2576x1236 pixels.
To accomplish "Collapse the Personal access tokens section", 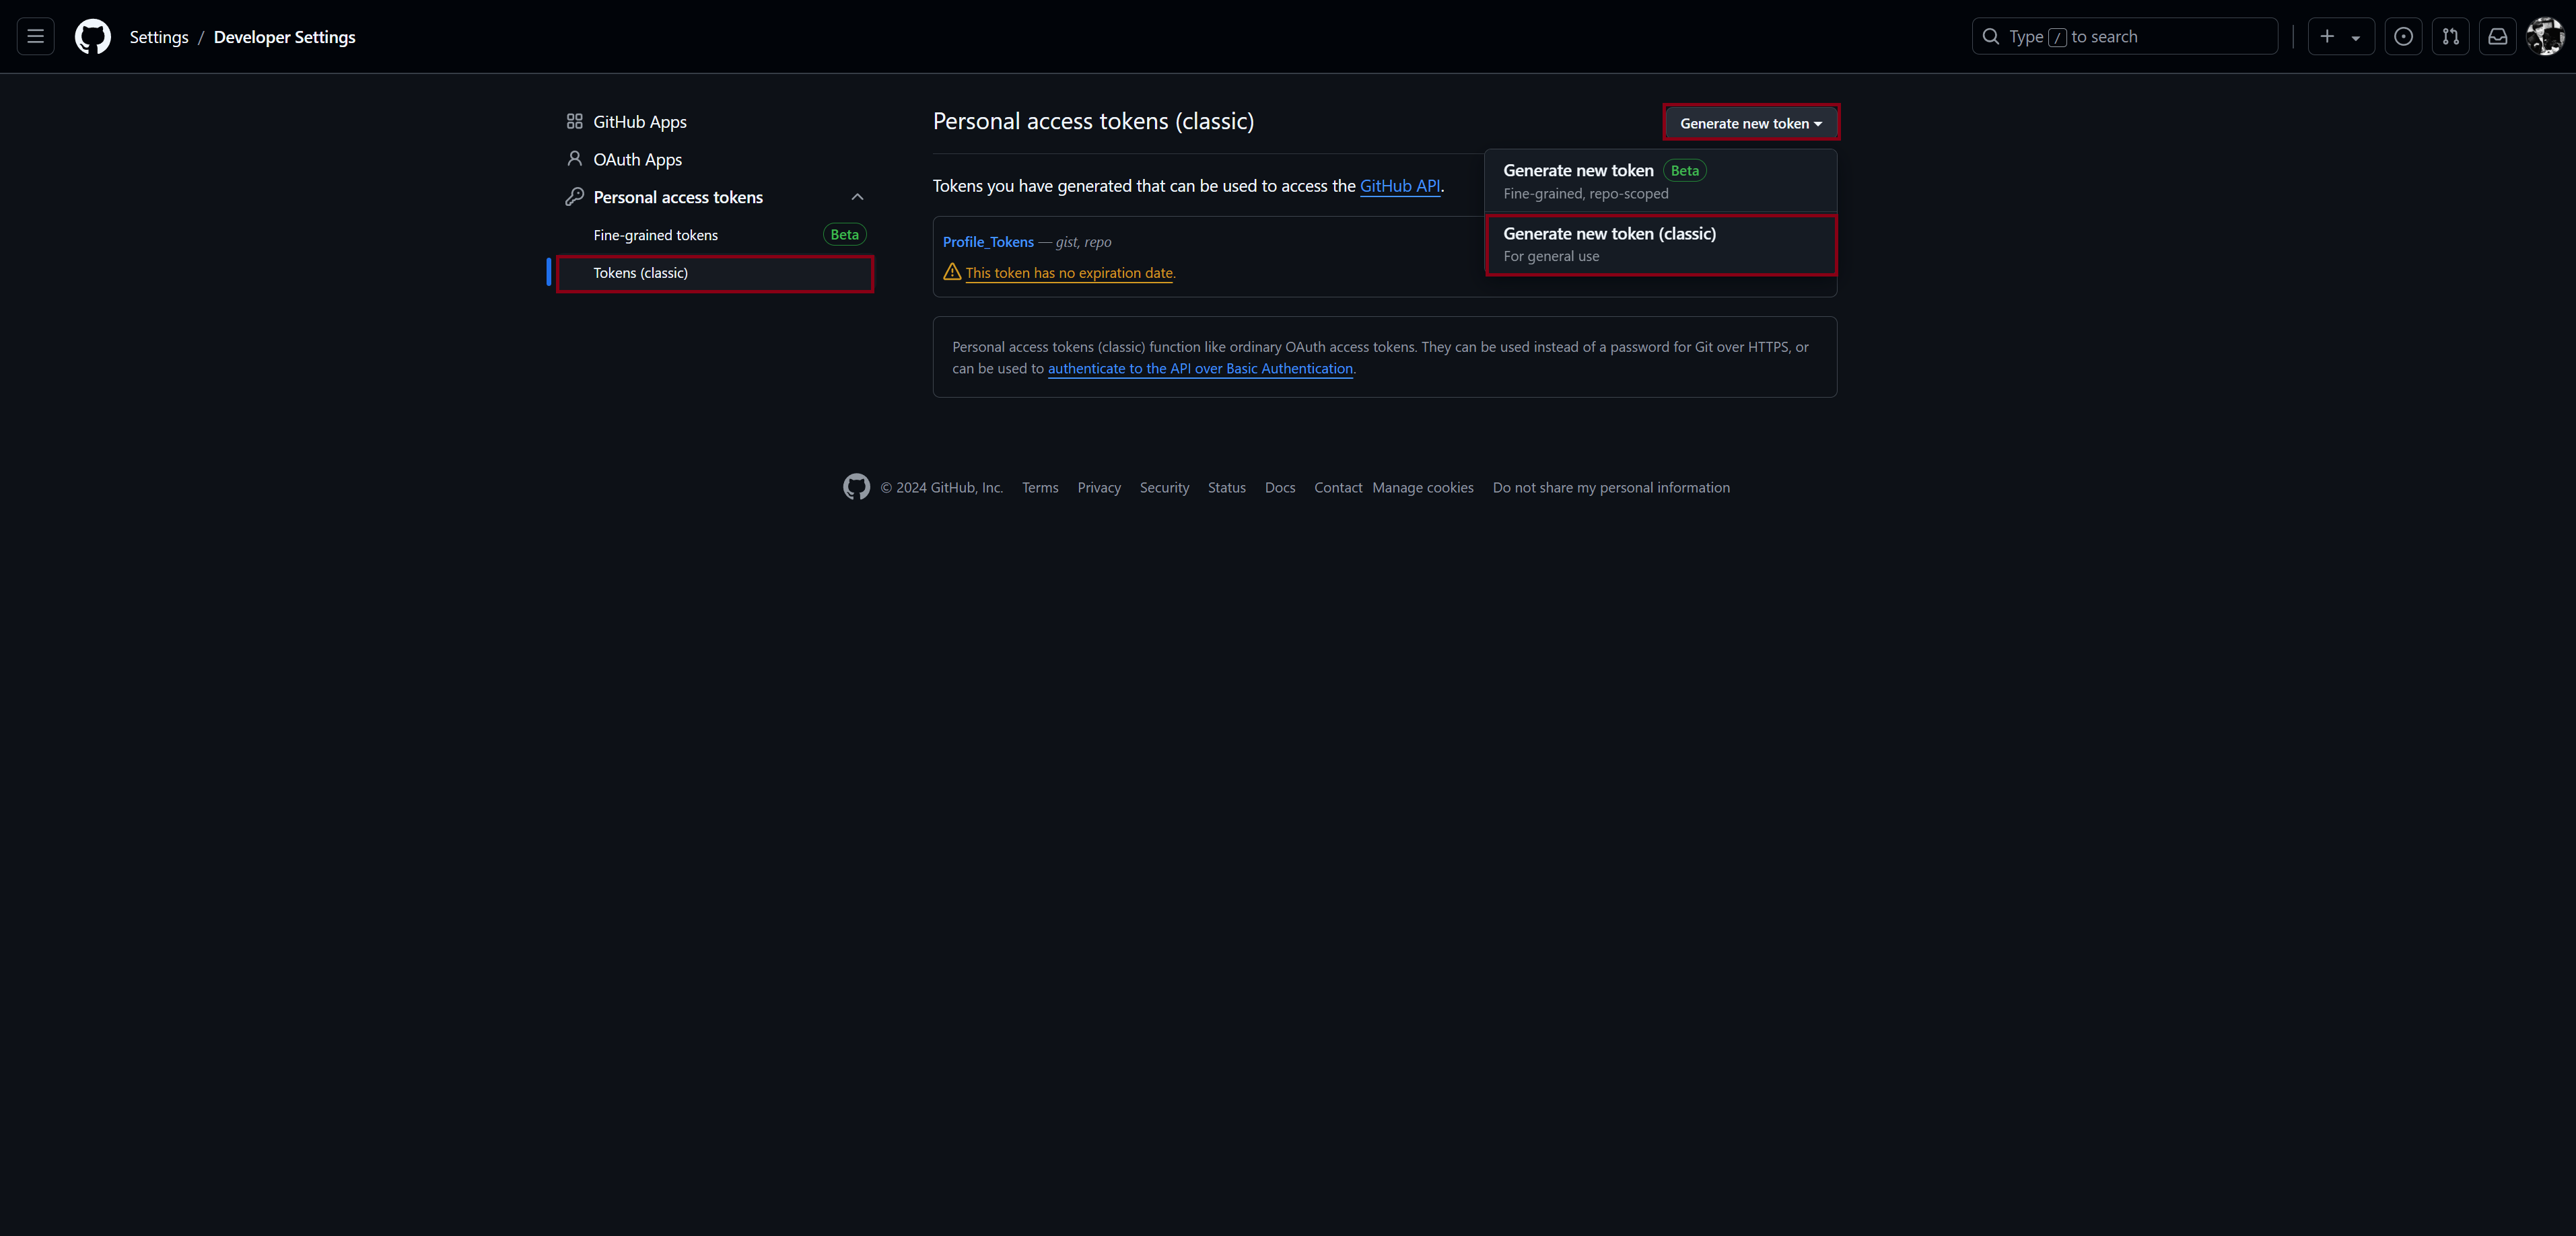I will (x=857, y=197).
